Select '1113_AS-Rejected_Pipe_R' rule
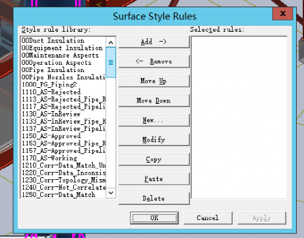This screenshot has width=304, height=238. click(63, 99)
